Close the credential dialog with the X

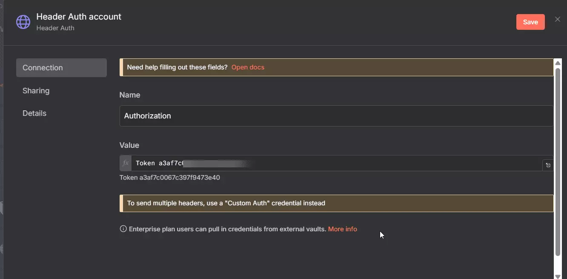[x=557, y=20]
